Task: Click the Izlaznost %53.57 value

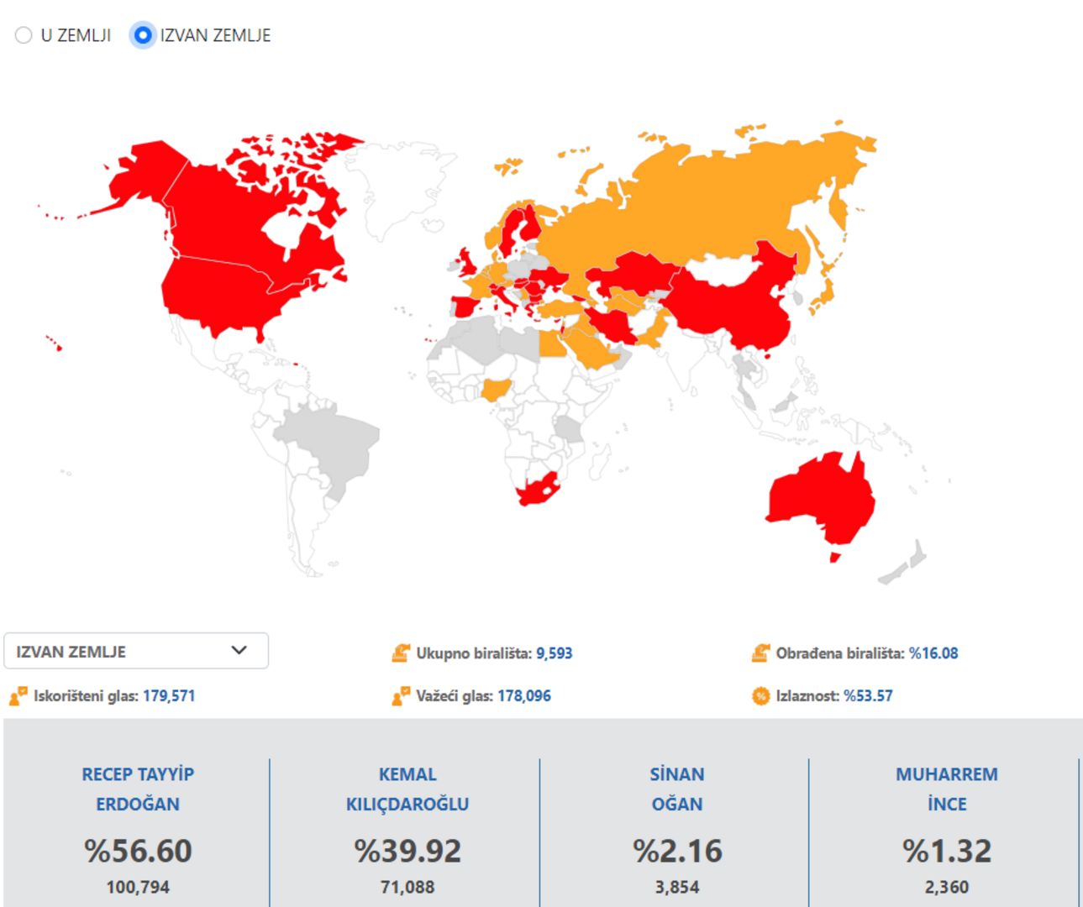Action: click(x=868, y=695)
